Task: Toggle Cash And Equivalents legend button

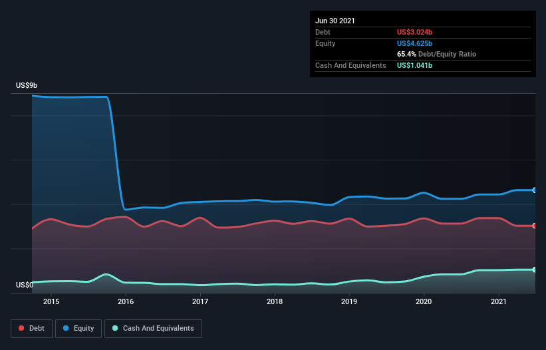Action: coord(153,329)
